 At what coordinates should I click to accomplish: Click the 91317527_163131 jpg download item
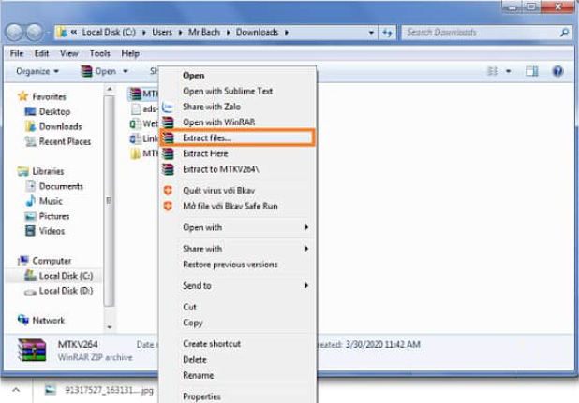point(99,390)
